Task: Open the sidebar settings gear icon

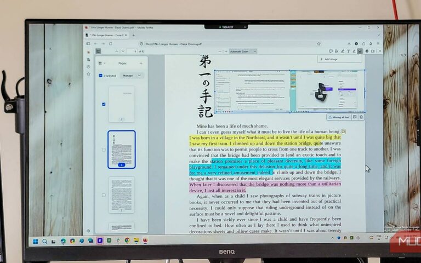Action: click(x=88, y=231)
